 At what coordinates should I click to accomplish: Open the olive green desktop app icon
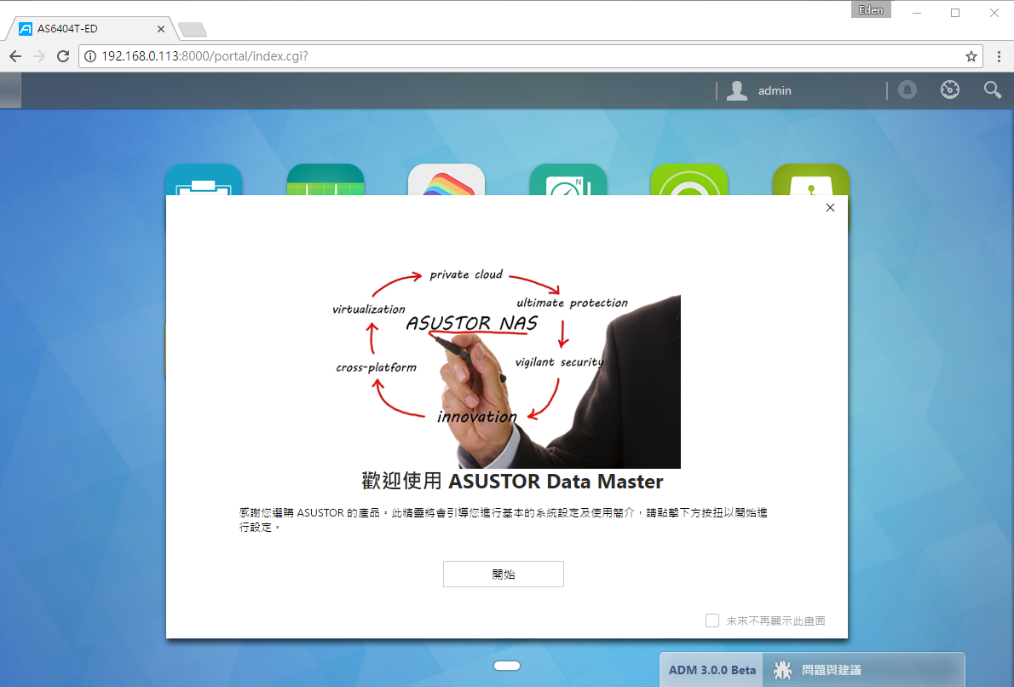click(811, 179)
